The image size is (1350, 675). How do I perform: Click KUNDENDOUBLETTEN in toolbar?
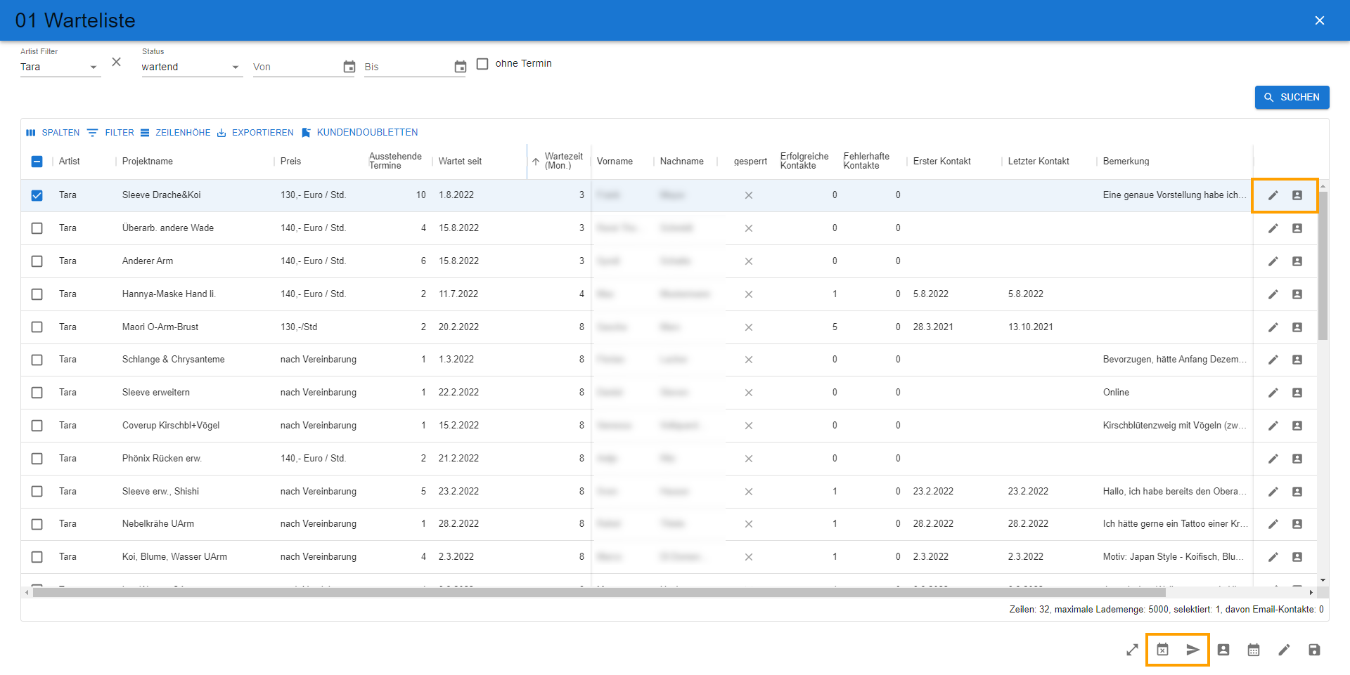click(359, 133)
